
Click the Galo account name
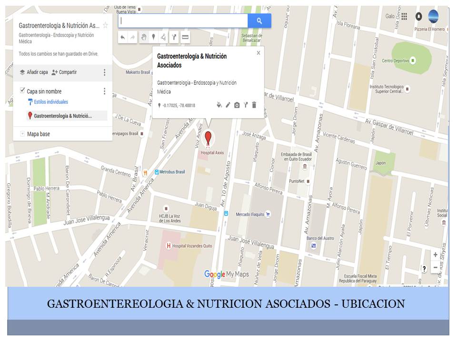click(x=390, y=16)
